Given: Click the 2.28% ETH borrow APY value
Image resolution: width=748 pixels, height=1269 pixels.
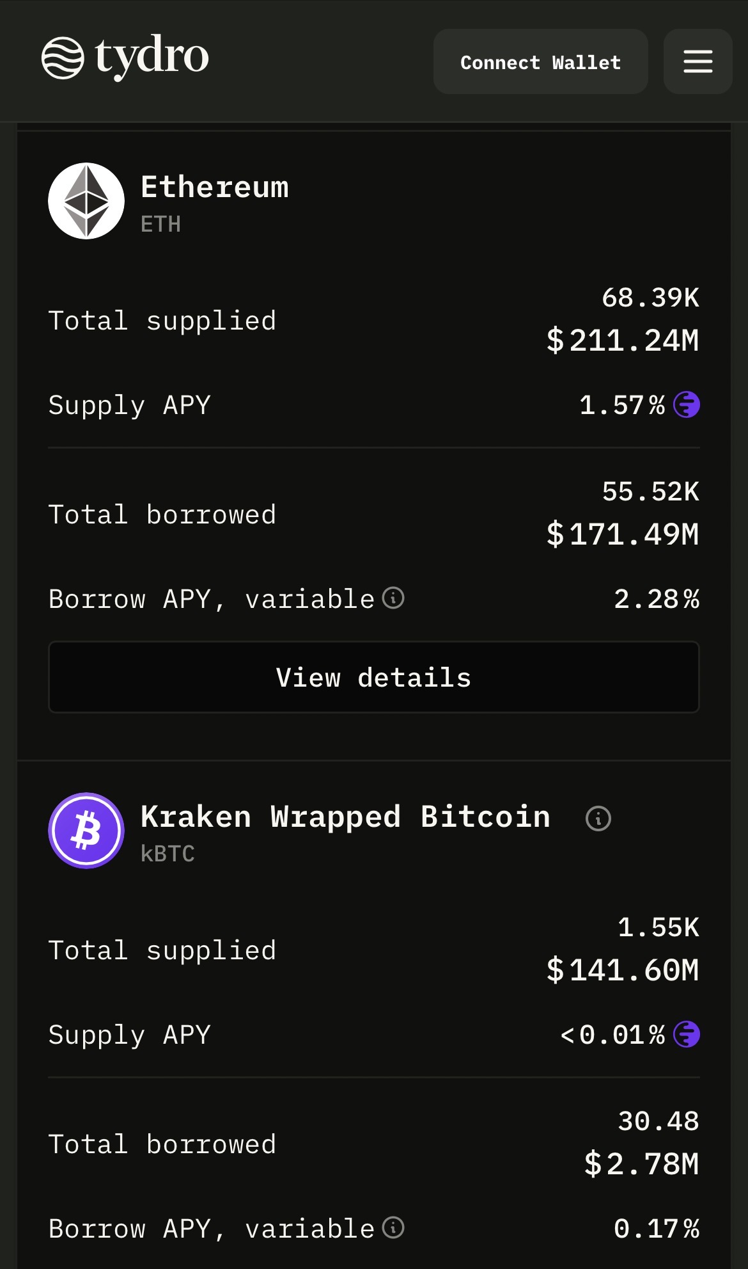Looking at the screenshot, I should click(657, 599).
